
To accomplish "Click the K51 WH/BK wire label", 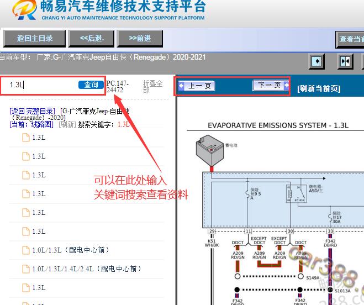I will 212,243.
